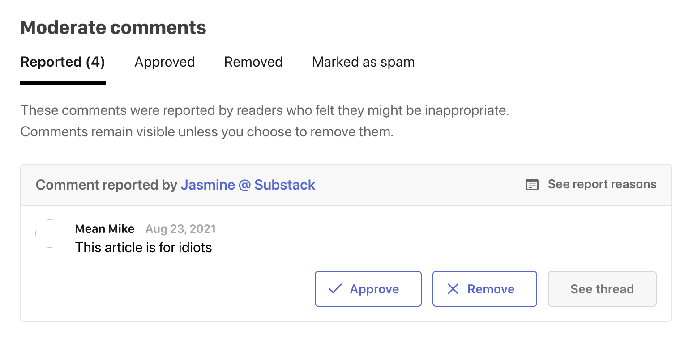Open Mean Mike's profile picture
Image resolution: width=693 pixels, height=338 pixels.
[49, 233]
